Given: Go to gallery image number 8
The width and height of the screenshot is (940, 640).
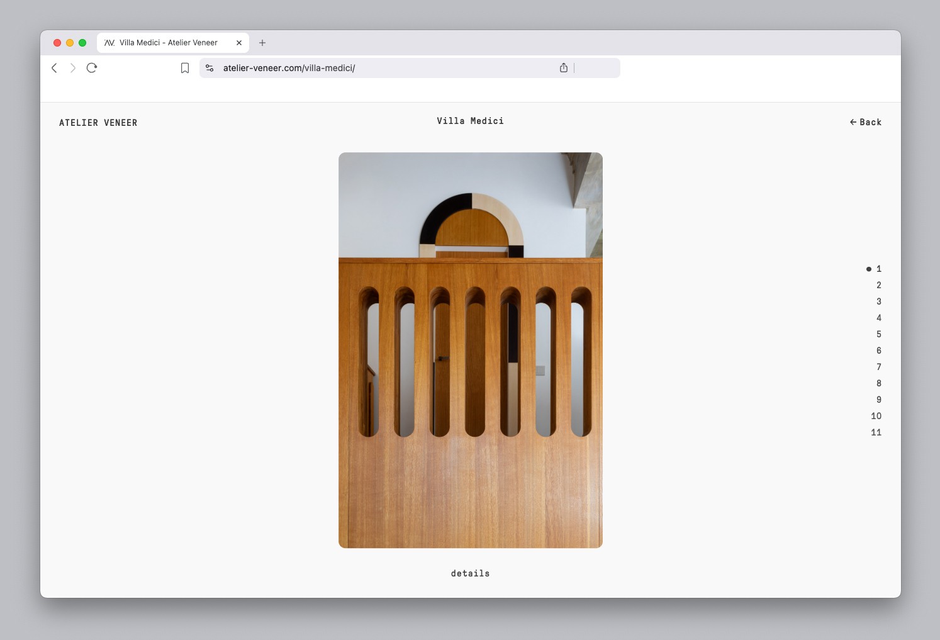Looking at the screenshot, I should coord(878,383).
